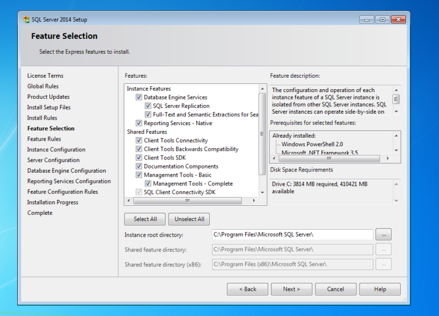
Task: Click Product Updates step in sidebar
Action: pos(48,97)
